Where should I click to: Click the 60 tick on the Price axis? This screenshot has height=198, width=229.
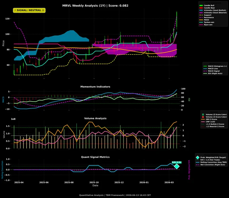pos(8,65)
